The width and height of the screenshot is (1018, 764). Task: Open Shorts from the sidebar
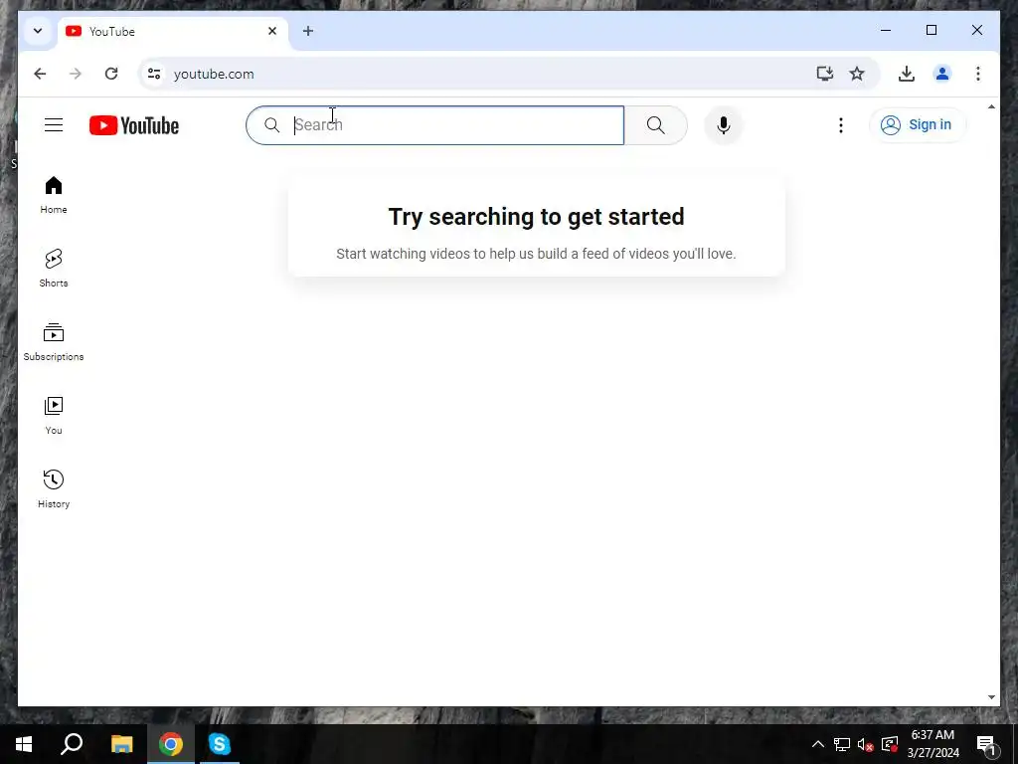pyautogui.click(x=54, y=268)
